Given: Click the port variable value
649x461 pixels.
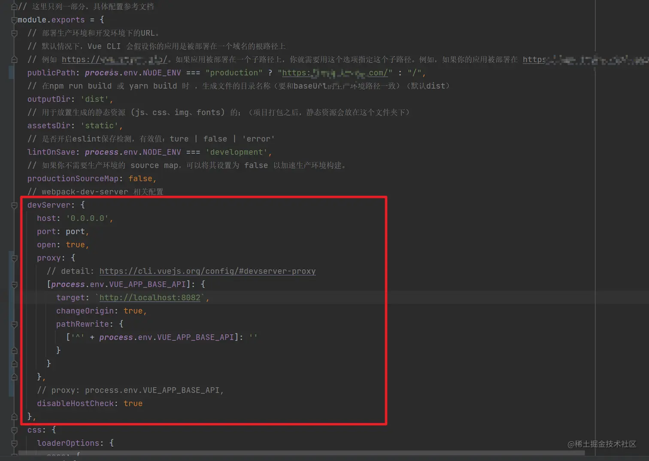Looking at the screenshot, I should click(75, 232).
